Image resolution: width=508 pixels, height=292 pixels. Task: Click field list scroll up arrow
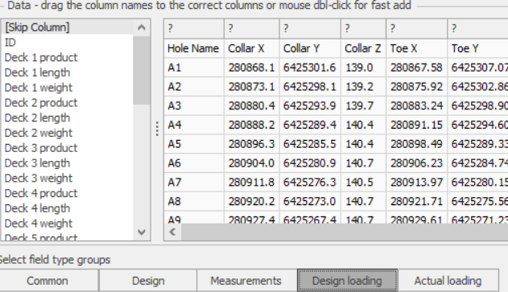(142, 27)
